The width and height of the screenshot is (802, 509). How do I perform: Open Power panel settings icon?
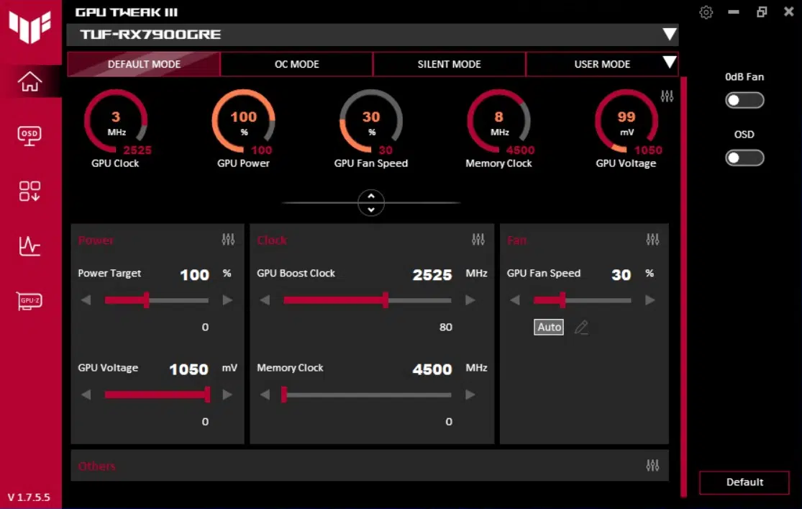click(x=228, y=239)
